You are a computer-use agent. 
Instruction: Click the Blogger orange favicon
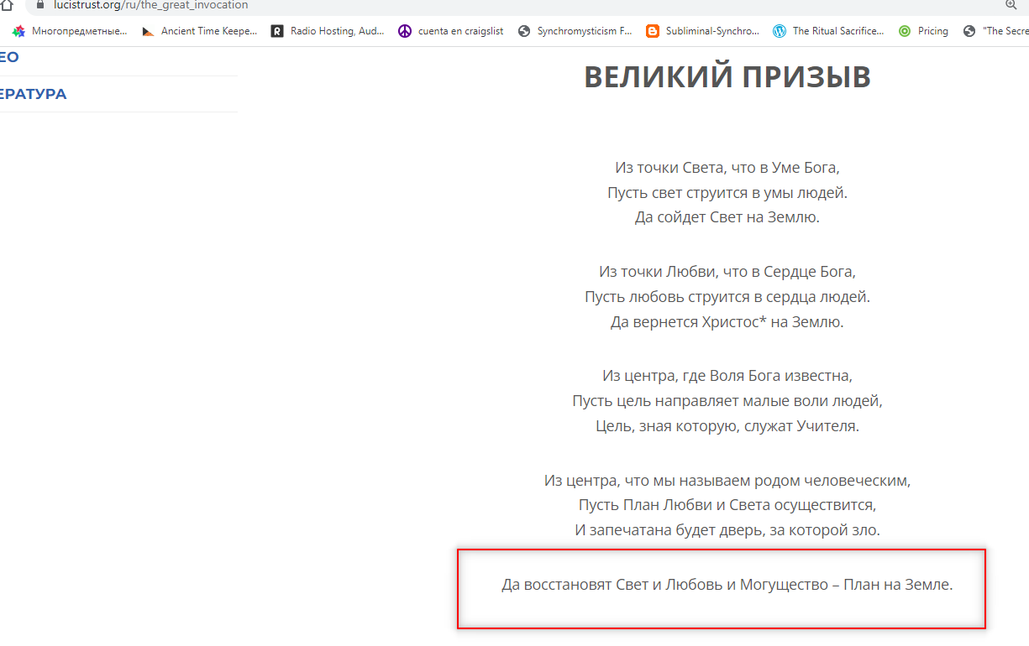pos(653,31)
